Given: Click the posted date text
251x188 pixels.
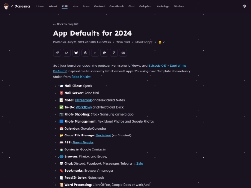Looking at the screenshot, I should click(x=82, y=42).
